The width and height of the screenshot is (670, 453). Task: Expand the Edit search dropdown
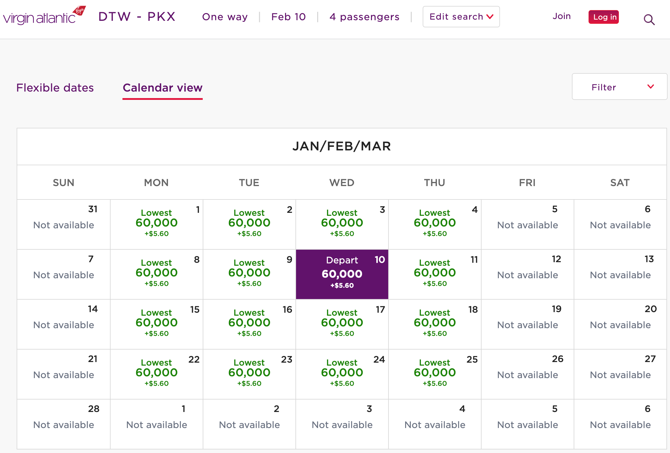pos(461,17)
